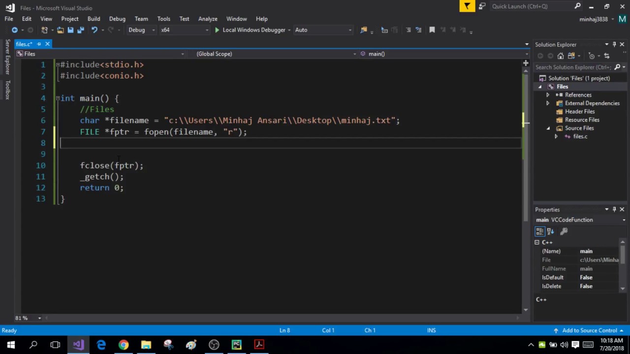630x354 pixels.
Task: Click the Find in Files toolbar icon
Action: 364,30
